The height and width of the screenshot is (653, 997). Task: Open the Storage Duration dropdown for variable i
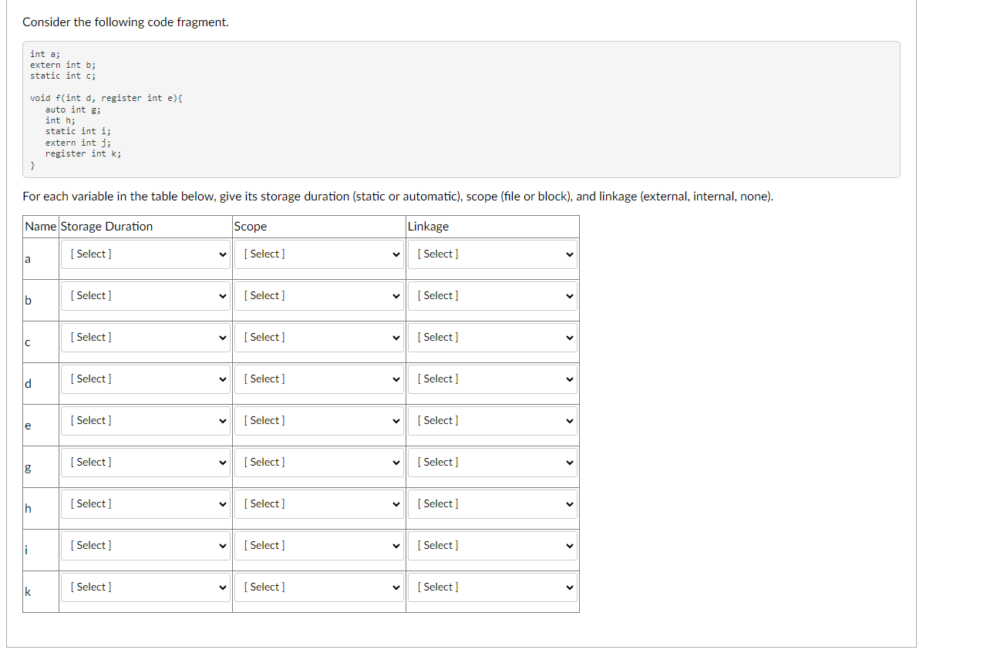point(145,545)
